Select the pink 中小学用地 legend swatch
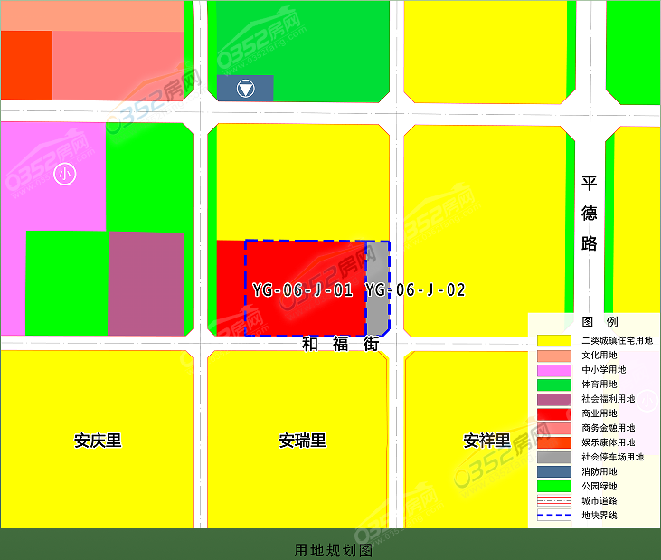Image resolution: width=661 pixels, height=560 pixels. 553,370
